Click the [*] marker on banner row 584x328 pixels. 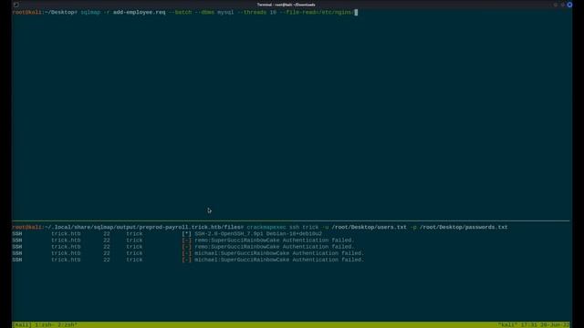(x=186, y=234)
